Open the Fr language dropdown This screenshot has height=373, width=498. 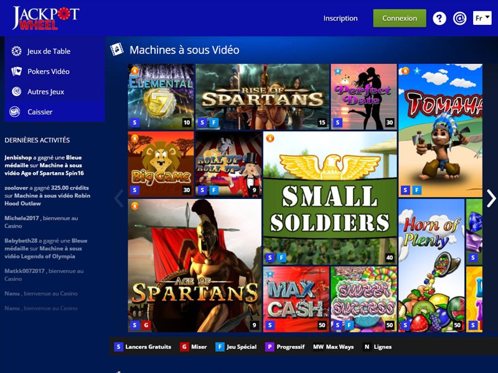[x=482, y=18]
